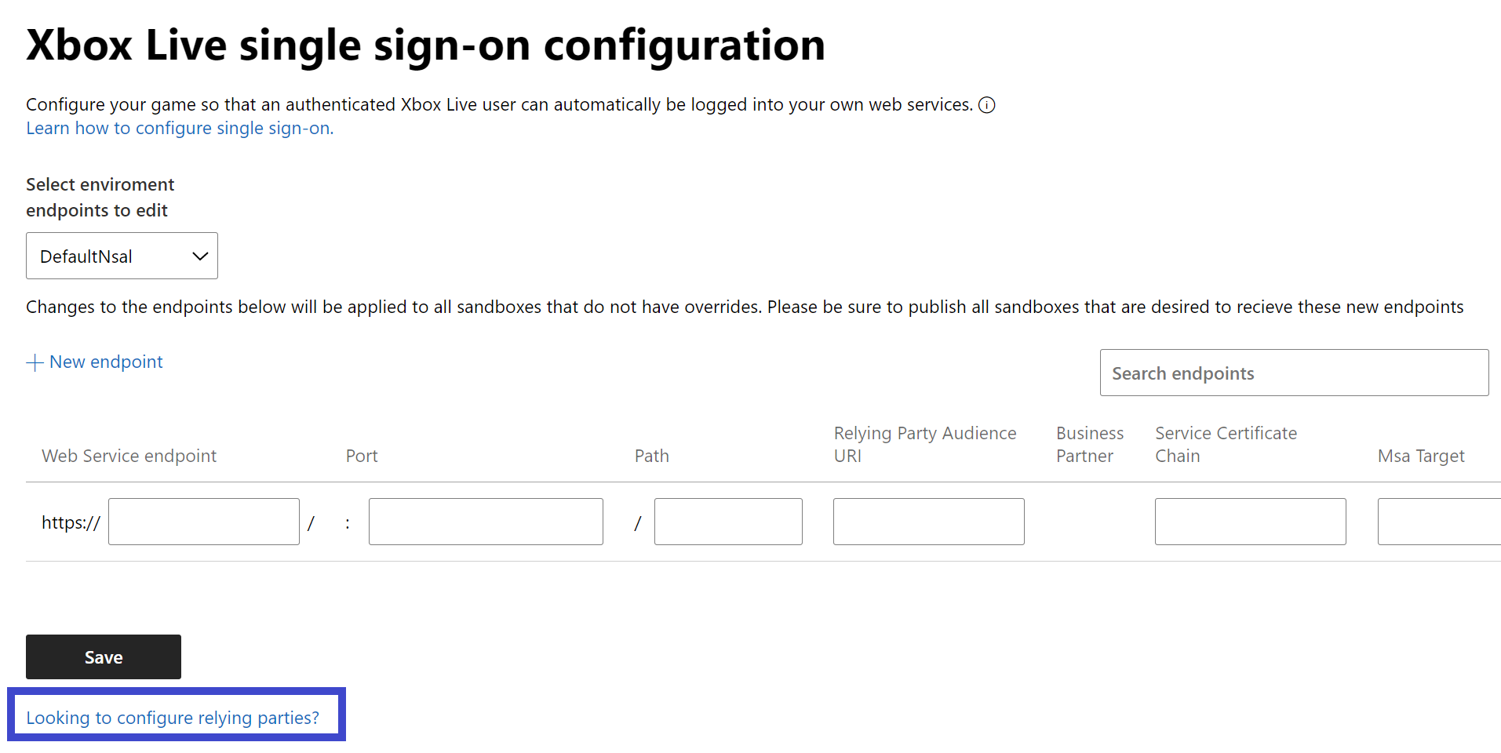Viewport: 1501px width, 753px height.
Task: Click the Relying Party Audience URI field
Action: click(x=929, y=522)
